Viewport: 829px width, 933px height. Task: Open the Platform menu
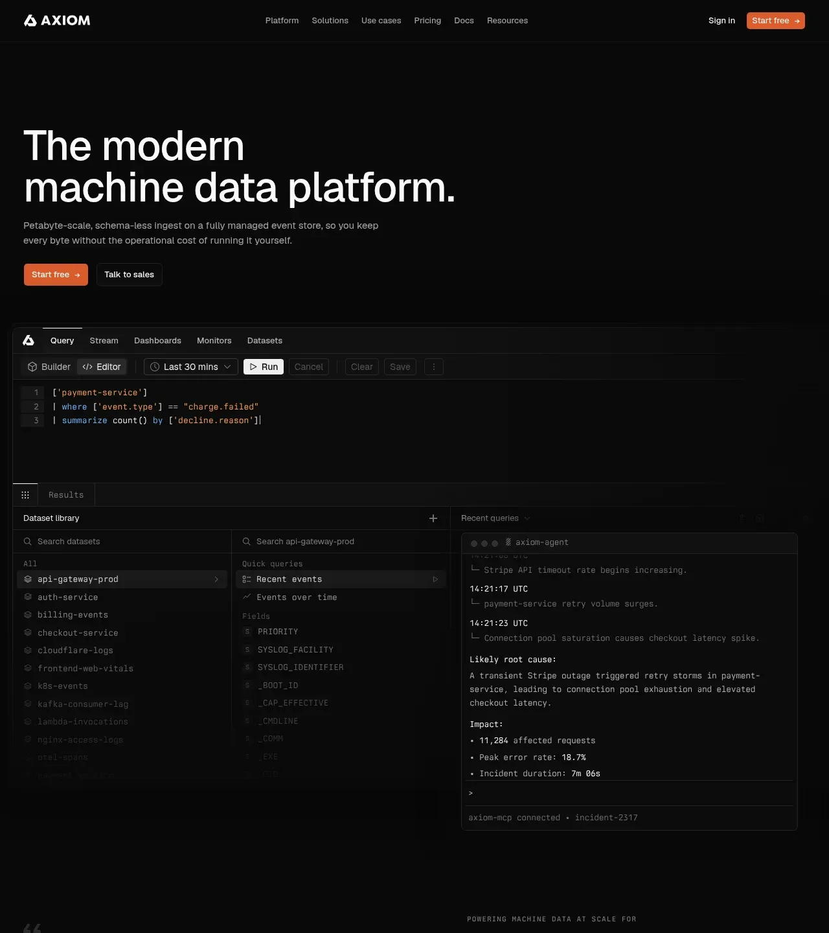tap(282, 21)
